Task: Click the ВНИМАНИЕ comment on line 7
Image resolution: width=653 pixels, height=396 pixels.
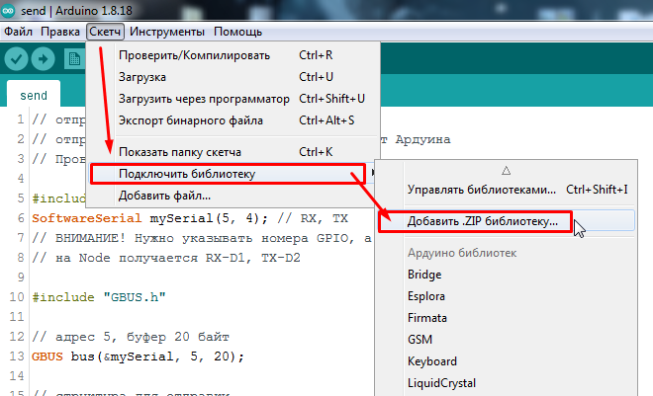Action: click(201, 238)
